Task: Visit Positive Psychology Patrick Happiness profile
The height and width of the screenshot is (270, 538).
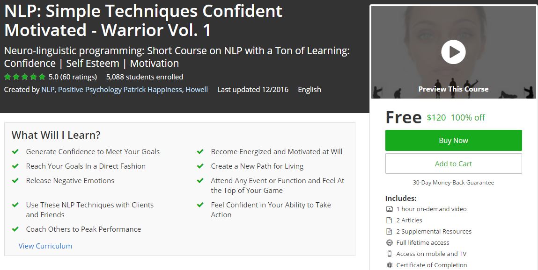Action: click(120, 90)
